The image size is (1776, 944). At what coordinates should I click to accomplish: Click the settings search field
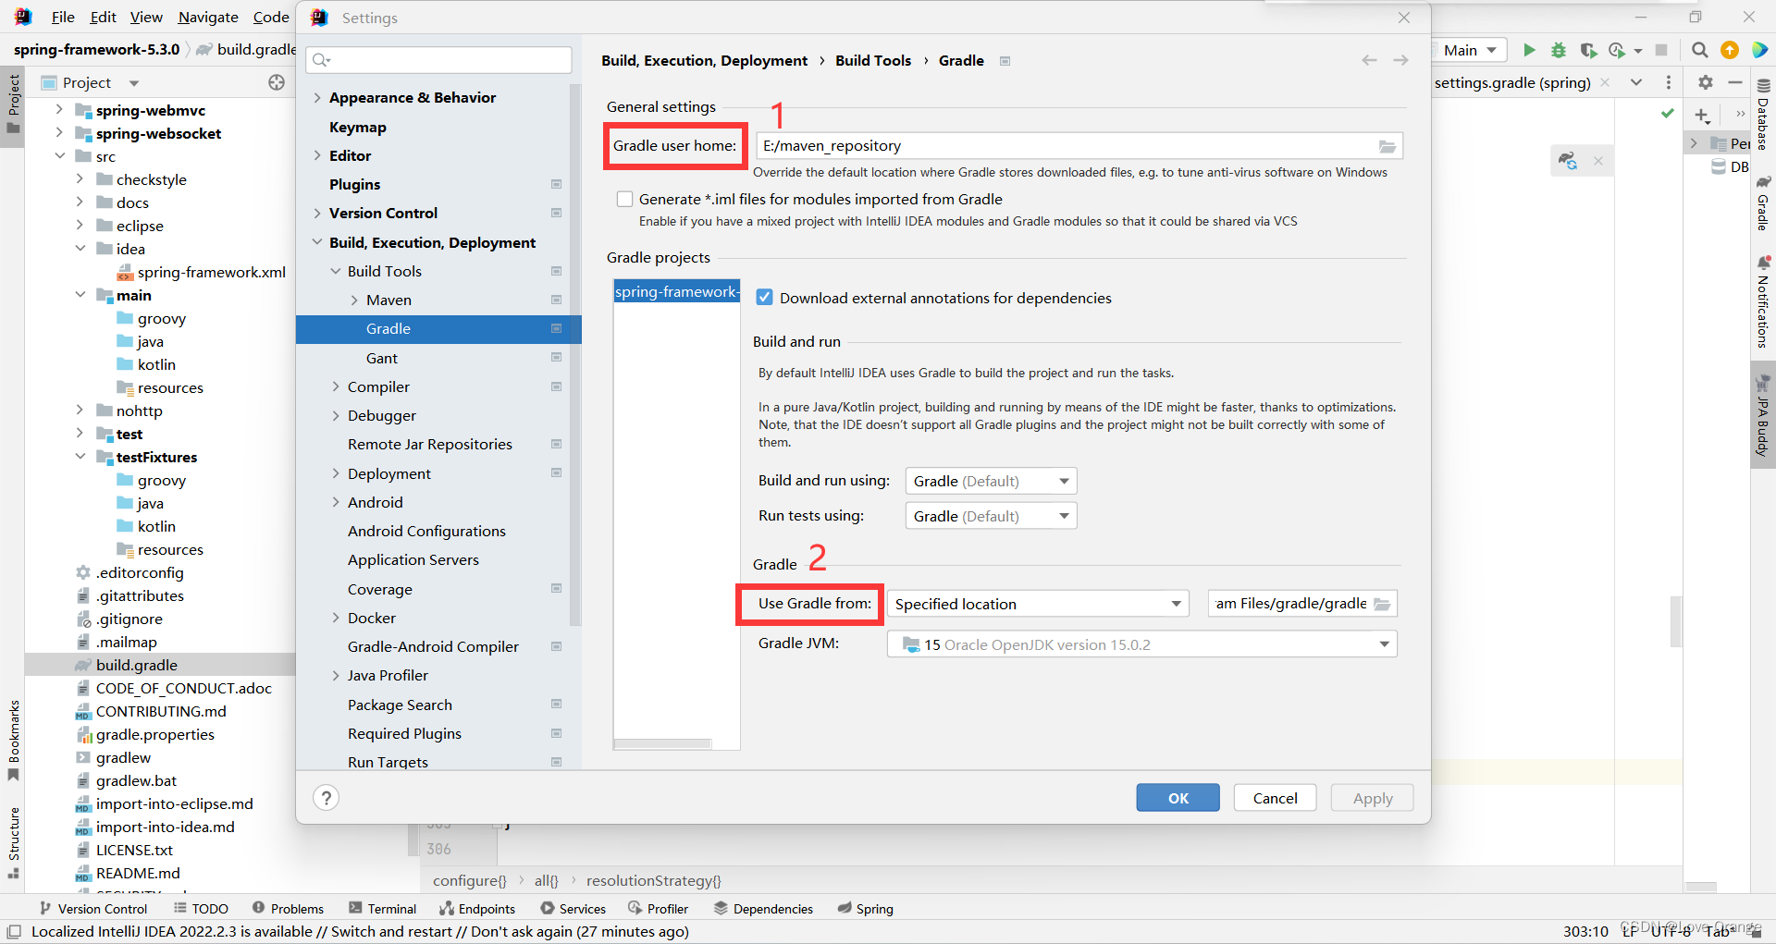[438, 60]
